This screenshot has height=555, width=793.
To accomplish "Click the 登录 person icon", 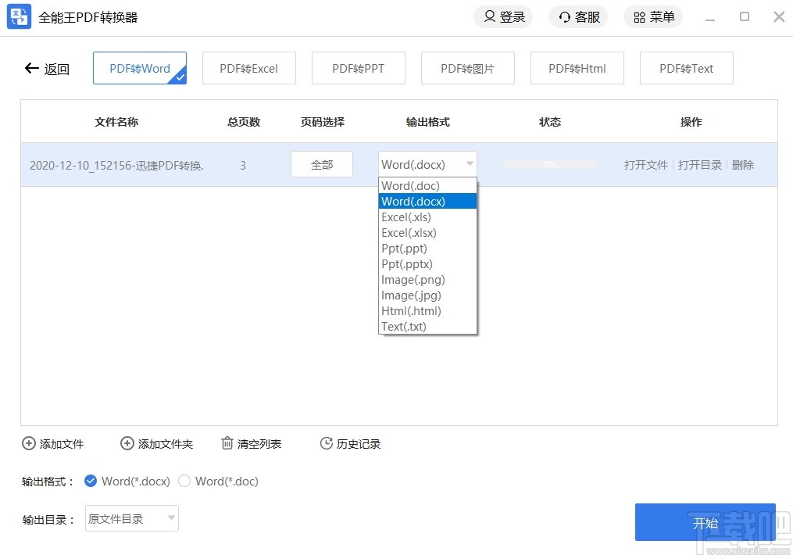I will (489, 16).
